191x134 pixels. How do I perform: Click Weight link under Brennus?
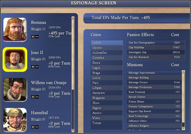pos(36,29)
